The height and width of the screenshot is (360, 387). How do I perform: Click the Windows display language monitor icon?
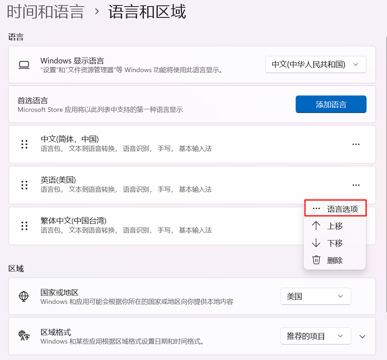click(x=24, y=64)
